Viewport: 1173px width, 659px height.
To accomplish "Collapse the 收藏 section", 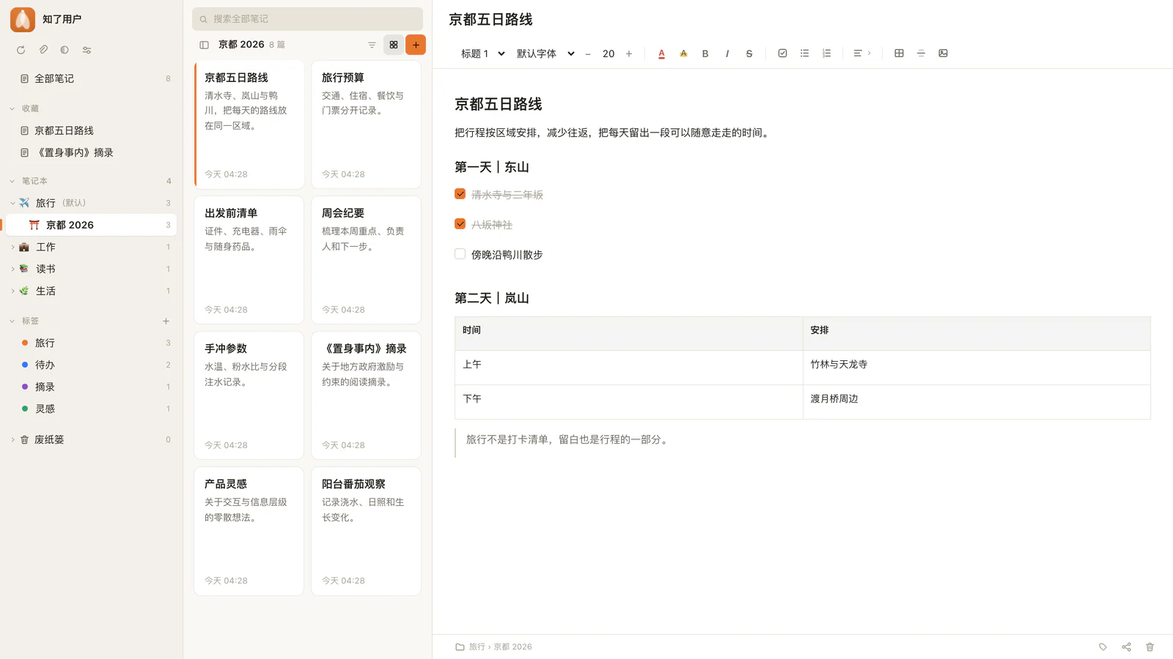I will coord(12,108).
